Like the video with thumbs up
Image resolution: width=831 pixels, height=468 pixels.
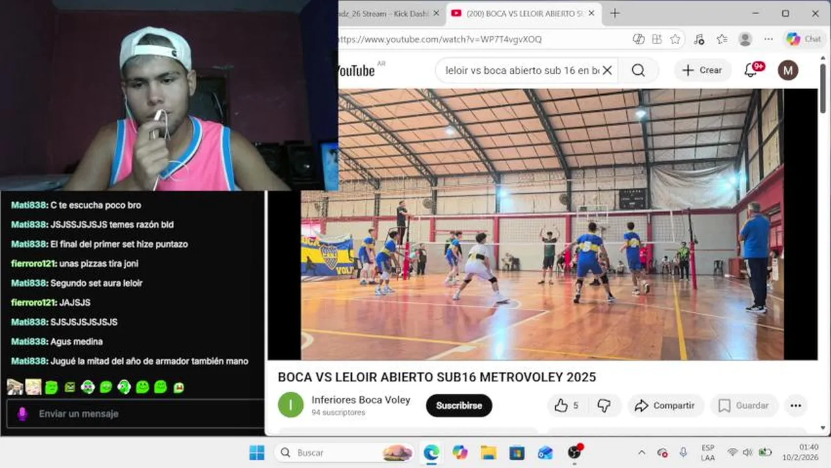pyautogui.click(x=566, y=406)
